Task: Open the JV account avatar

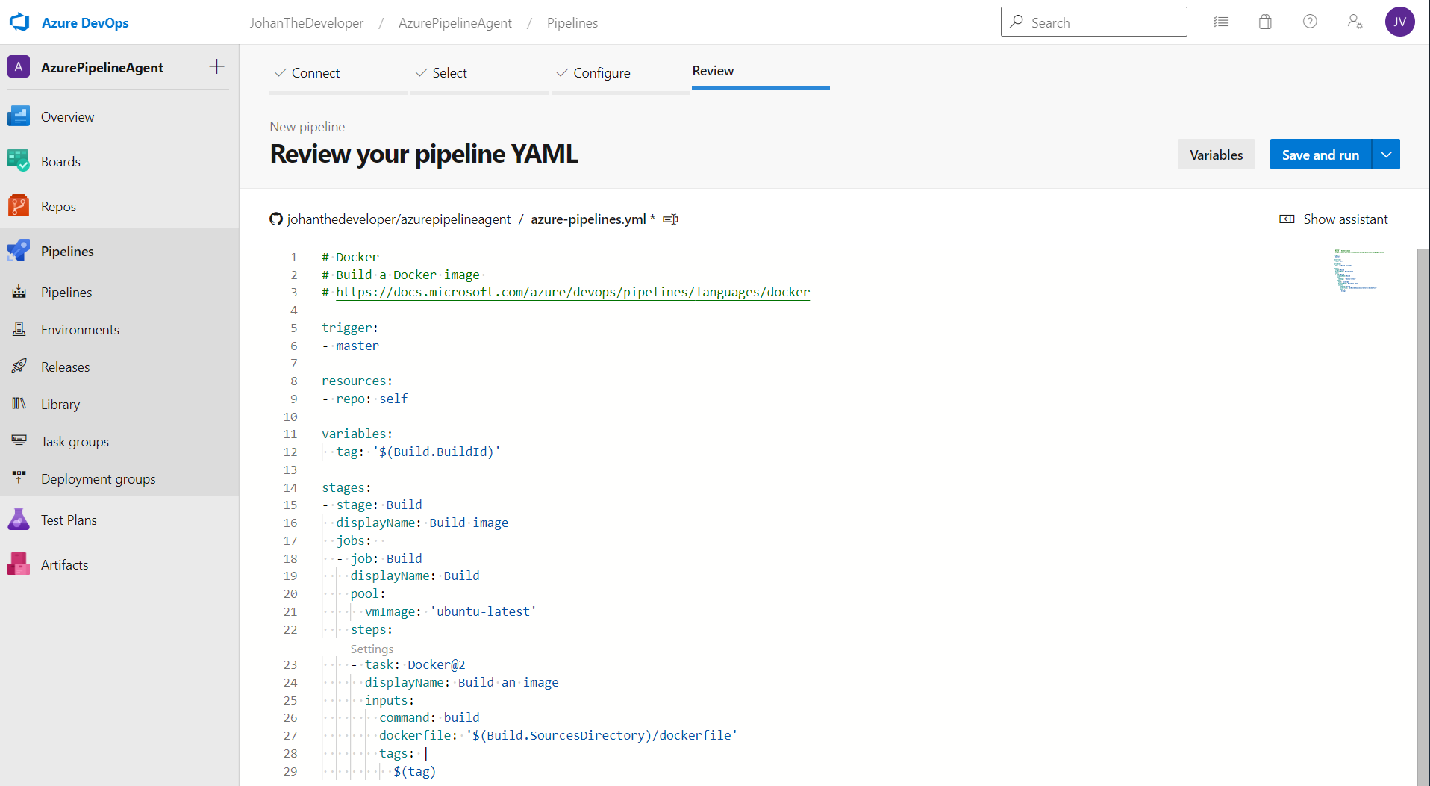Action: tap(1399, 22)
